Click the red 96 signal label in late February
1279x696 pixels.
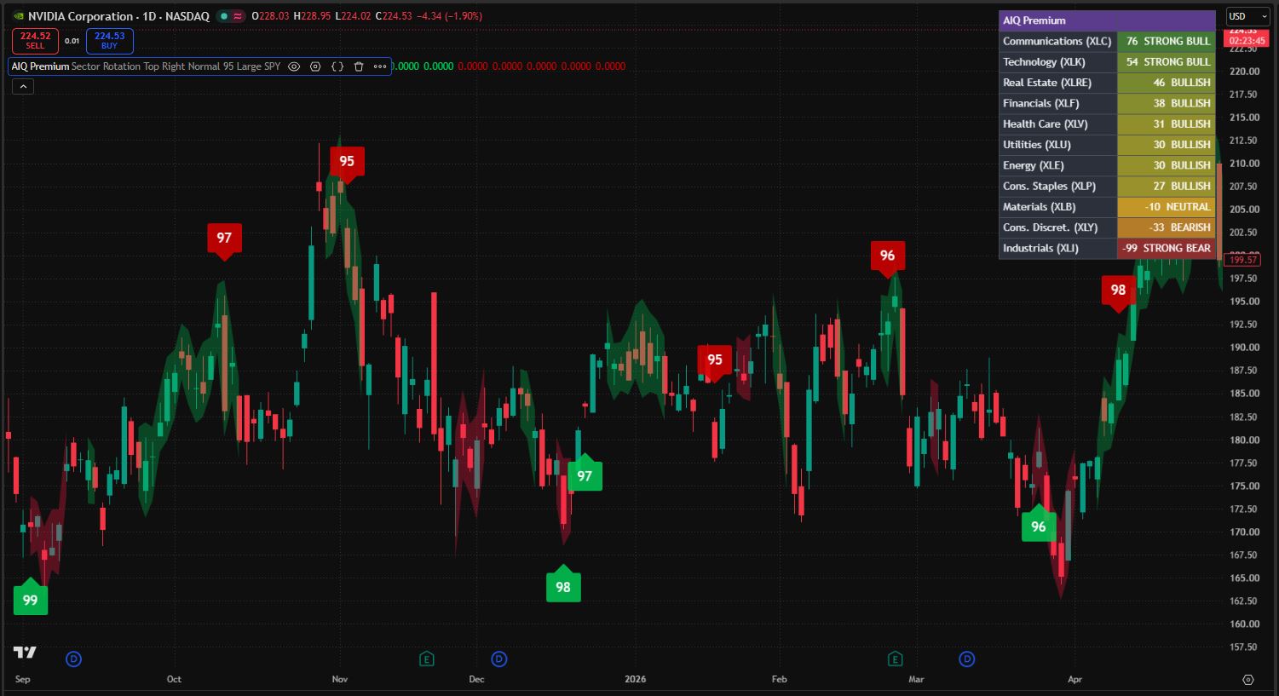pyautogui.click(x=887, y=256)
